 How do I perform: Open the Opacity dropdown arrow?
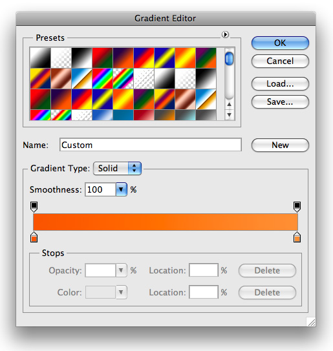tap(122, 270)
